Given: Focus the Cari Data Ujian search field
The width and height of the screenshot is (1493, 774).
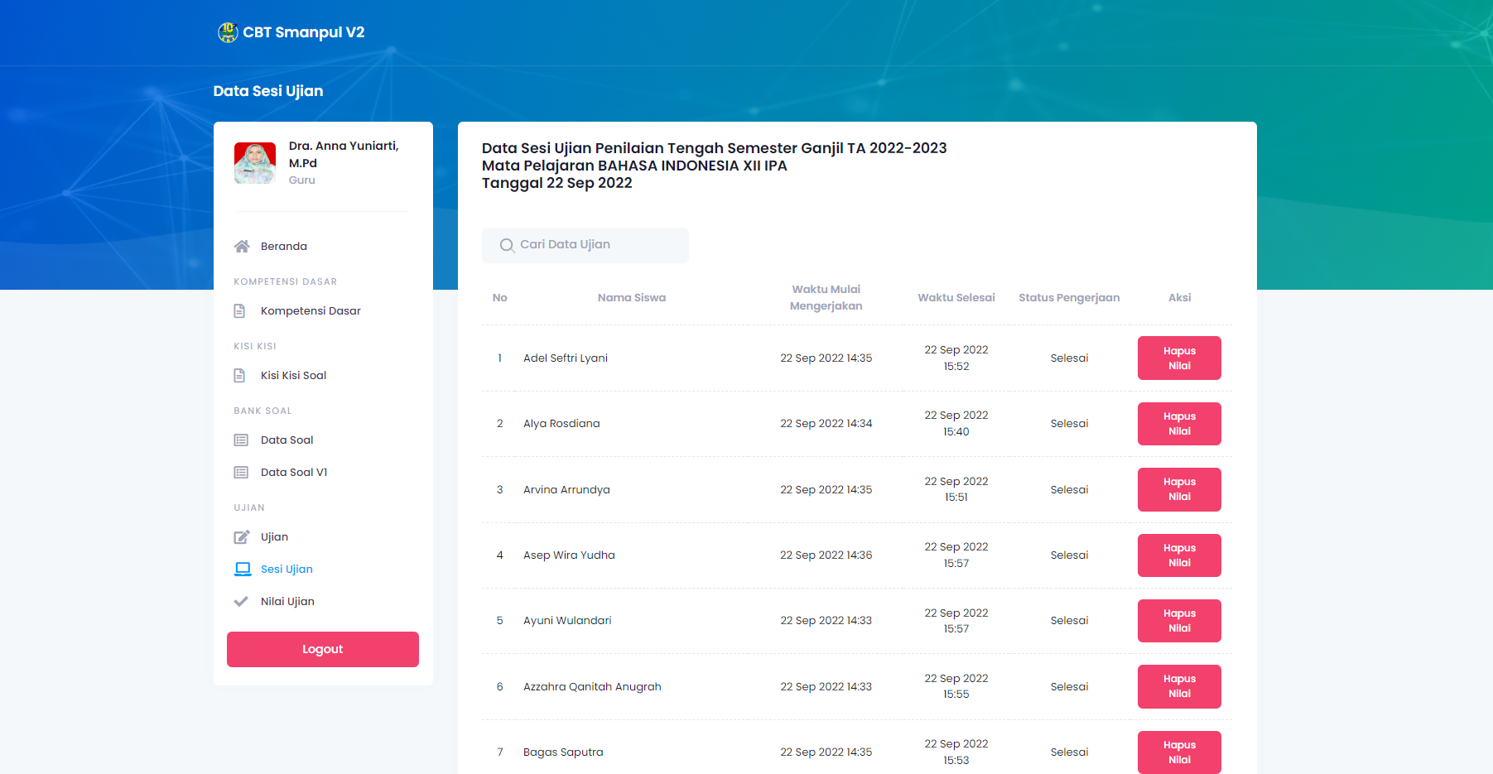Looking at the screenshot, I should coord(596,245).
